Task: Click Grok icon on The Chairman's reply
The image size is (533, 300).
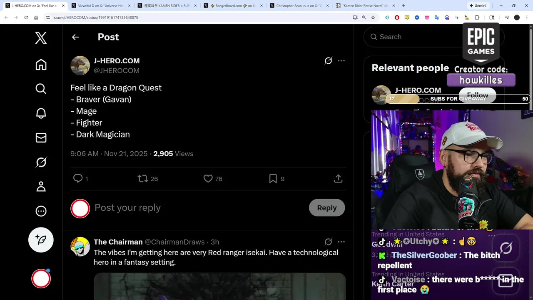Action: (x=328, y=242)
